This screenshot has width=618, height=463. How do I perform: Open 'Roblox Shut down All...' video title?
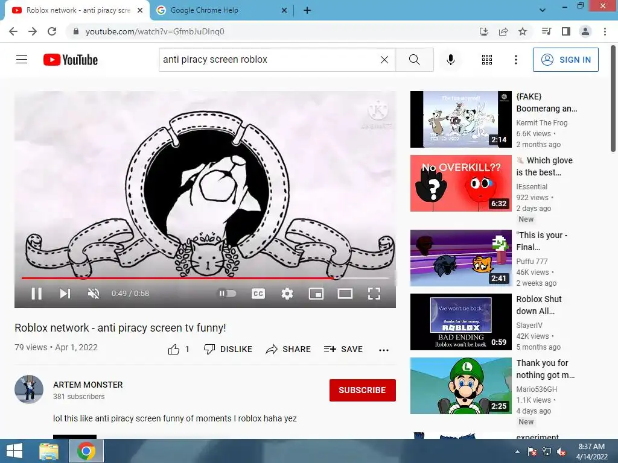[539, 304]
